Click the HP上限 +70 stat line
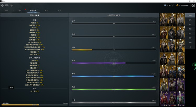196x107 pixels. click(x=34, y=91)
